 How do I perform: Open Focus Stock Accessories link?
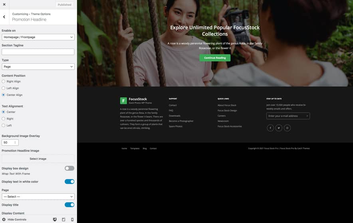point(230,127)
